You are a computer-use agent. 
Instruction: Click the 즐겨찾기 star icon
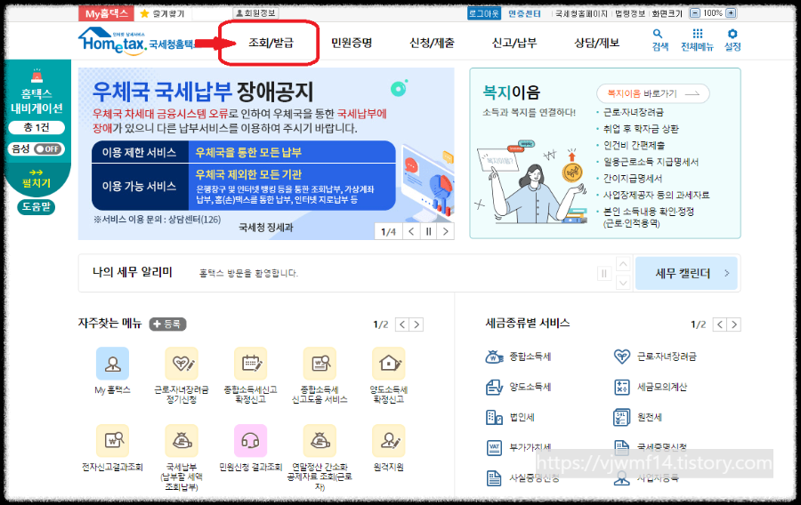[144, 13]
